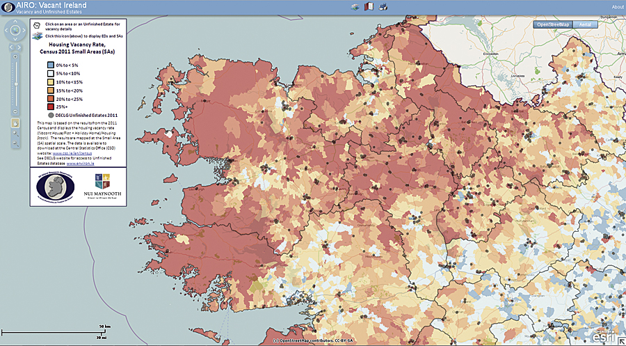Click the 25%+ red legend swatch

point(51,107)
